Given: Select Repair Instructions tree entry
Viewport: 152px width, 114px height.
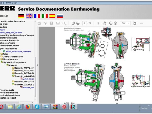Looking at the screenshot, I should pyautogui.click(x=8, y=49).
